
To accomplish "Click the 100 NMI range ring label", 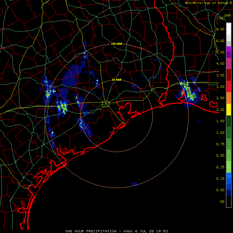I will (117, 44).
